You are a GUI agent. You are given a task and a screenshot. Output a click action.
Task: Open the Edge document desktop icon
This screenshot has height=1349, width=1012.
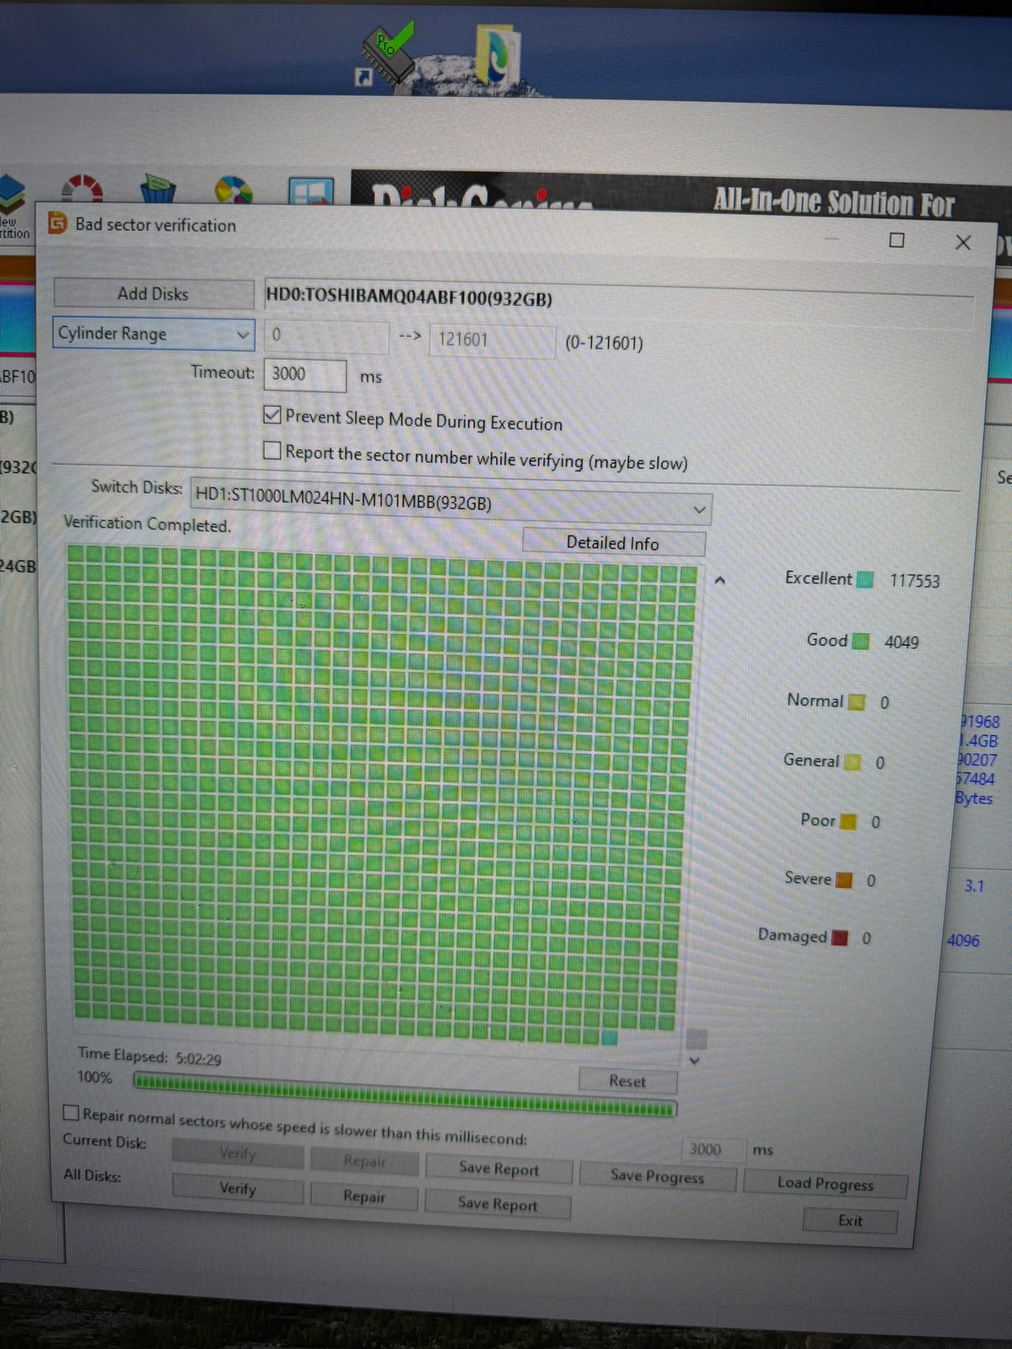498,55
